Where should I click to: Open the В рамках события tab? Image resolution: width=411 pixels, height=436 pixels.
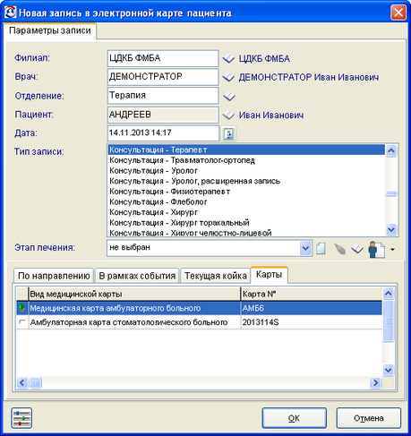tap(137, 276)
